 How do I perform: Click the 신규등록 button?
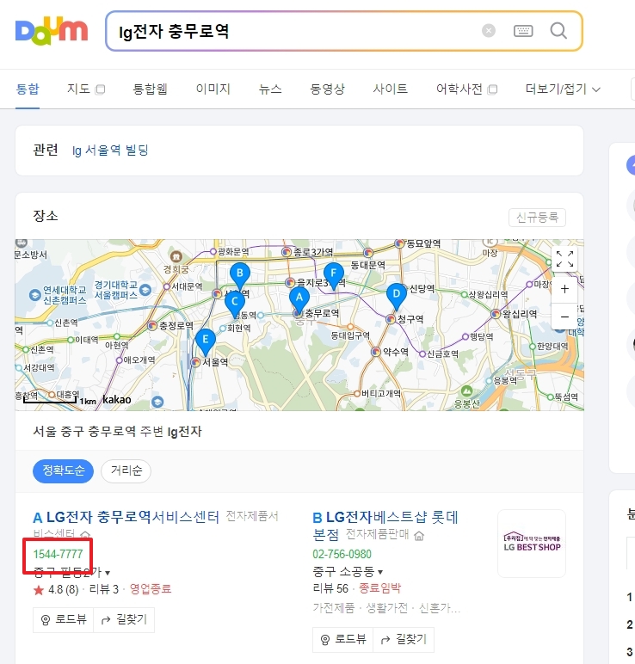point(537,218)
